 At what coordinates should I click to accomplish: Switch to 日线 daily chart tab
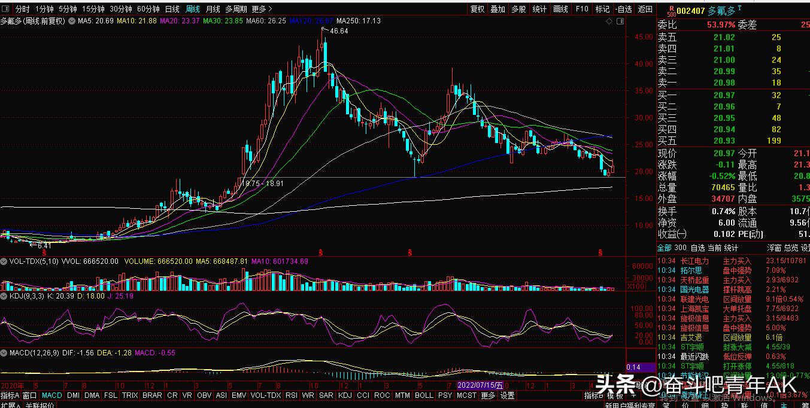pyautogui.click(x=172, y=9)
